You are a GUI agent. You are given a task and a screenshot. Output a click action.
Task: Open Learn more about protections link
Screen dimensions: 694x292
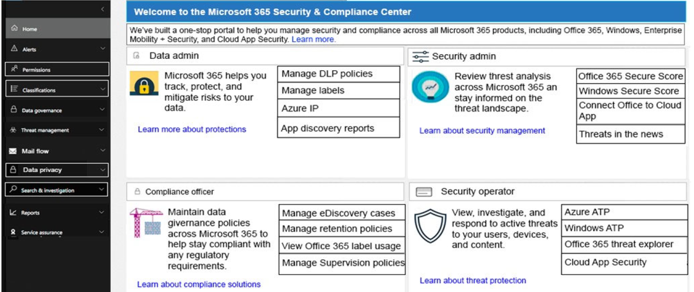click(x=192, y=129)
